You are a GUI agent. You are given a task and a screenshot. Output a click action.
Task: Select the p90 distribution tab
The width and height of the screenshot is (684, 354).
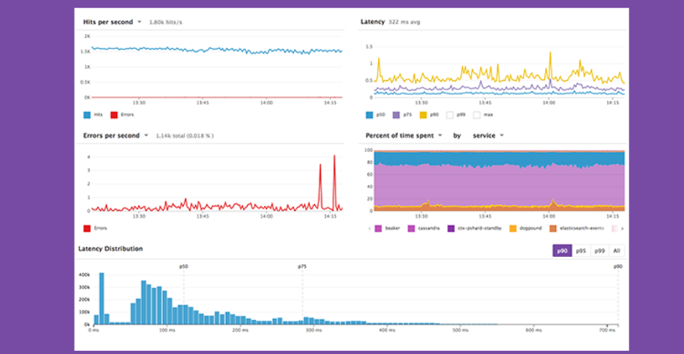pyautogui.click(x=561, y=251)
